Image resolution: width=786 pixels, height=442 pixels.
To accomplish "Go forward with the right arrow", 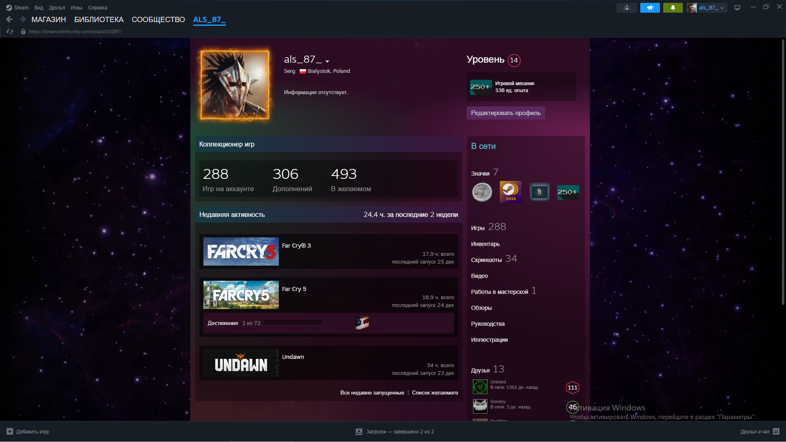I will click(23, 19).
